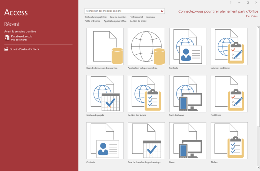Select the Gestion de projets template

(105, 94)
